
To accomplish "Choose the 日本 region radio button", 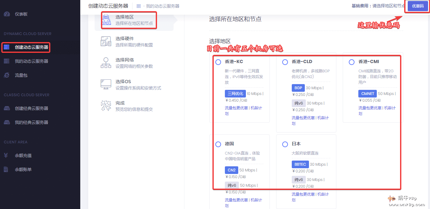I will point(285,144).
